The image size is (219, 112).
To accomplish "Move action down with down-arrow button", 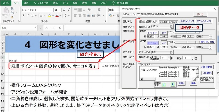I will point(172,85).
